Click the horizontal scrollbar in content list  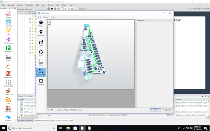point(29,117)
